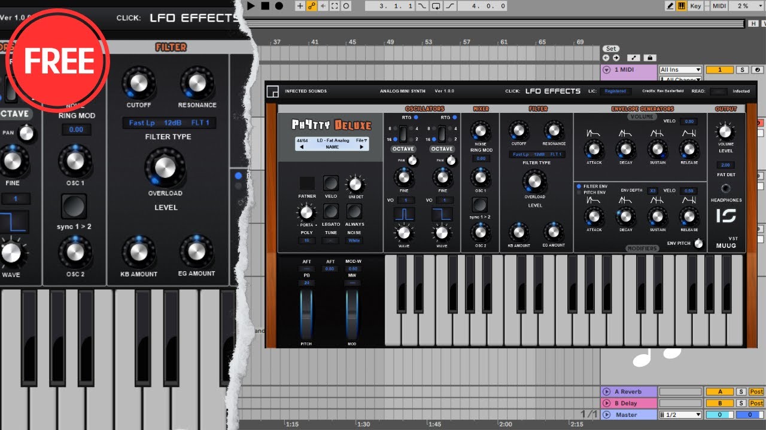
Task: Toggle the MIDI map mode button
Action: click(721, 6)
